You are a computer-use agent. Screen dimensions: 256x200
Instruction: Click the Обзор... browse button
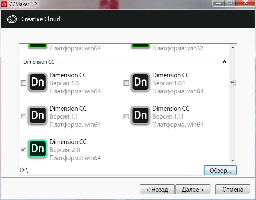pyautogui.click(x=220, y=170)
